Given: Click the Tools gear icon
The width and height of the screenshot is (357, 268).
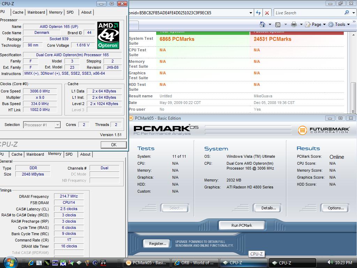Looking at the screenshot, I should 331,24.
